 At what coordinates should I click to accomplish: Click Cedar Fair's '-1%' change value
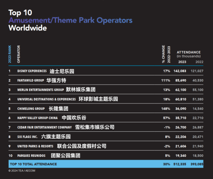167,127
